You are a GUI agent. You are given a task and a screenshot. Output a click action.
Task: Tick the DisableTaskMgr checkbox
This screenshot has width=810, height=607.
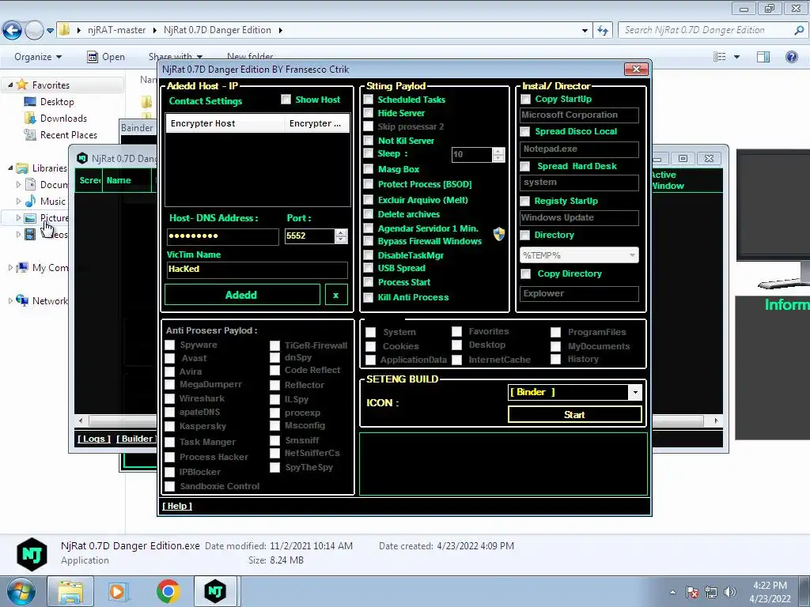coord(369,255)
